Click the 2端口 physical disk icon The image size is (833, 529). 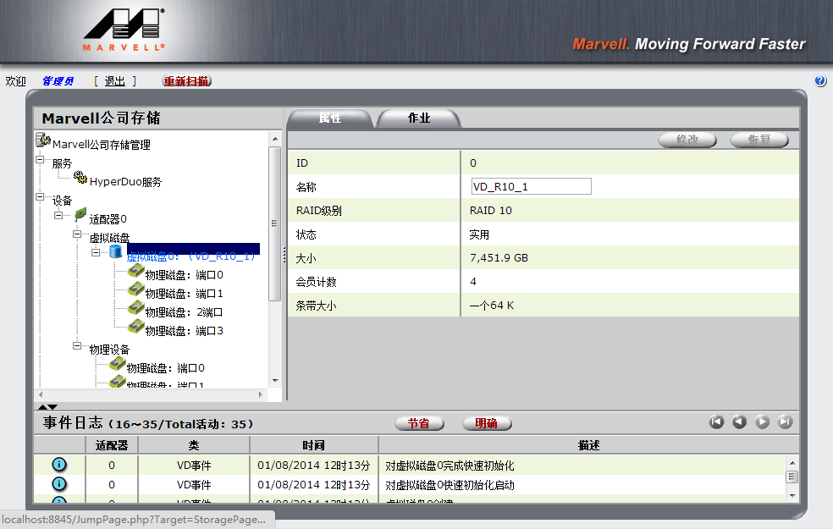tap(136, 309)
